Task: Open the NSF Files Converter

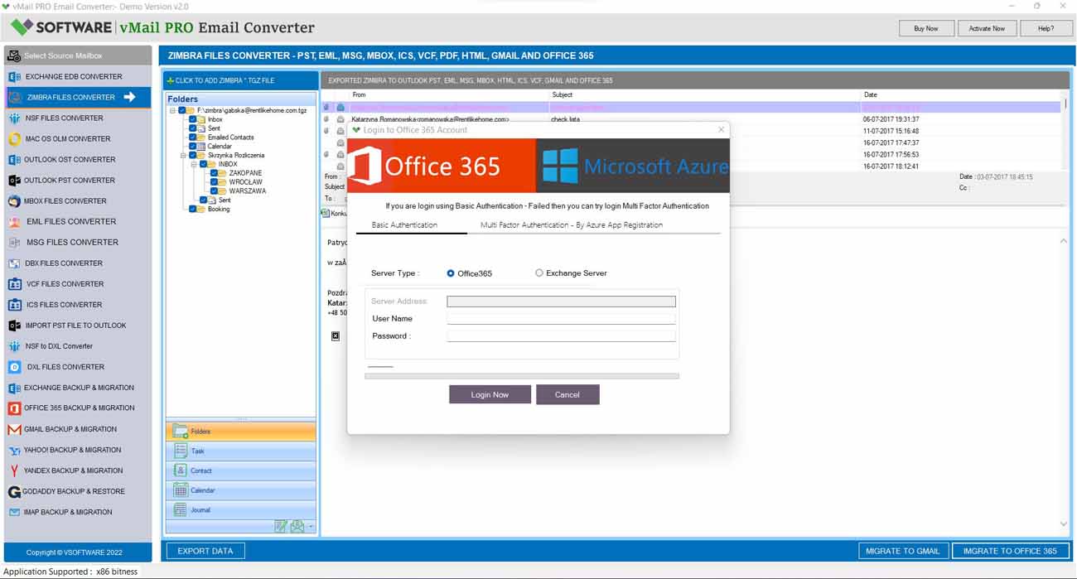Action: point(77,118)
